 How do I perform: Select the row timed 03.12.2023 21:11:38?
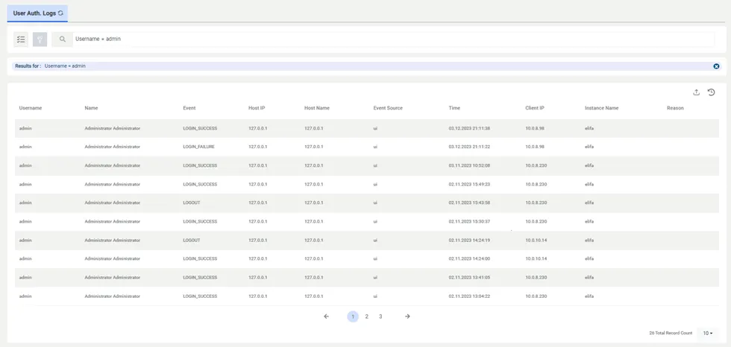[367, 128]
